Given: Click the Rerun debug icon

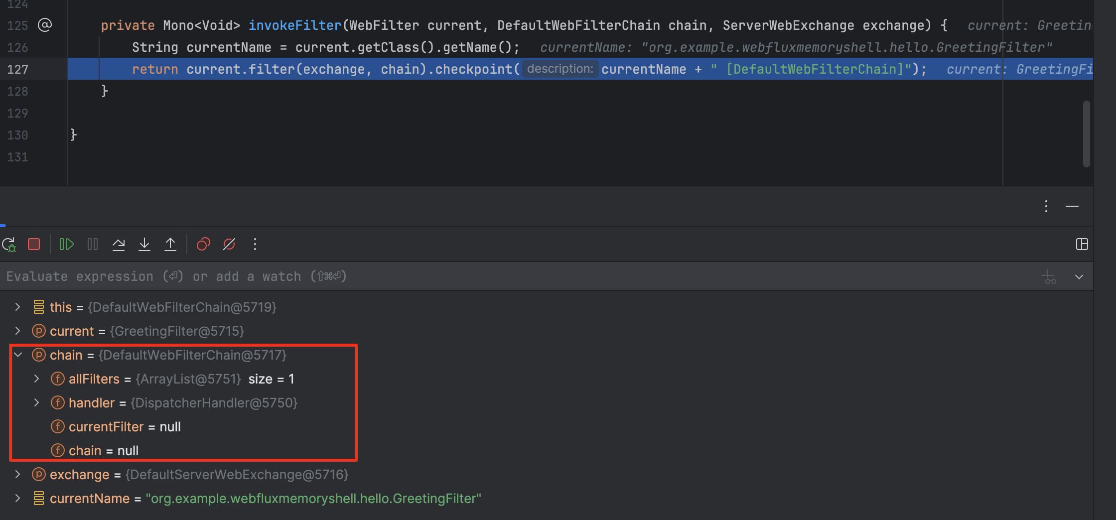Looking at the screenshot, I should pos(9,245).
